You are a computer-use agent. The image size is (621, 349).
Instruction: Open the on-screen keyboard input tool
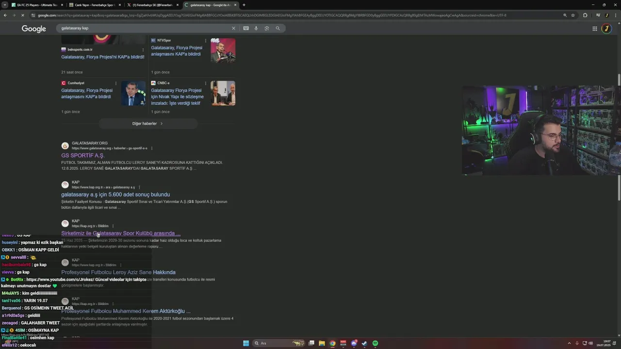246,28
